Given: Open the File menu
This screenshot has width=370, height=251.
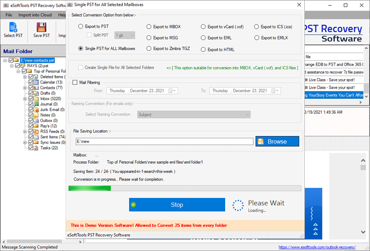Looking at the screenshot, I should pos(9,15).
